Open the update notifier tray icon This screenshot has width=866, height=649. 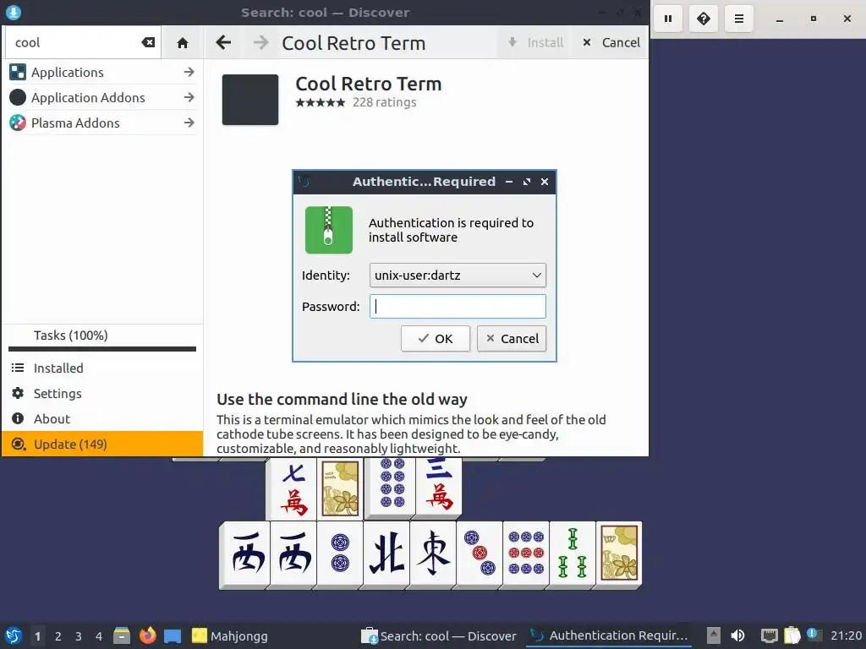pyautogui.click(x=813, y=635)
